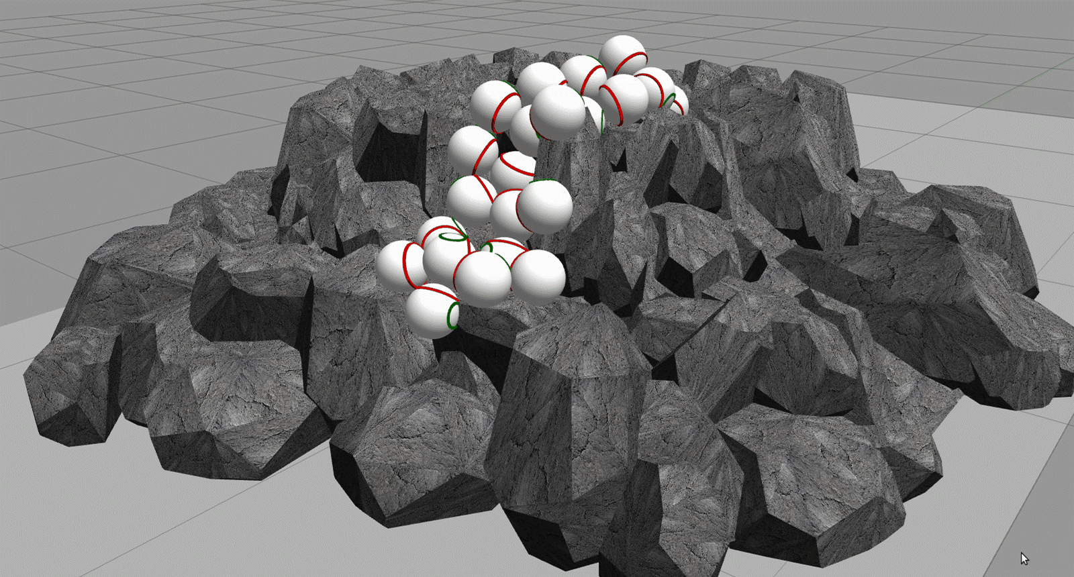Click the arrow cursor near the bottom-right

[x=1024, y=558]
